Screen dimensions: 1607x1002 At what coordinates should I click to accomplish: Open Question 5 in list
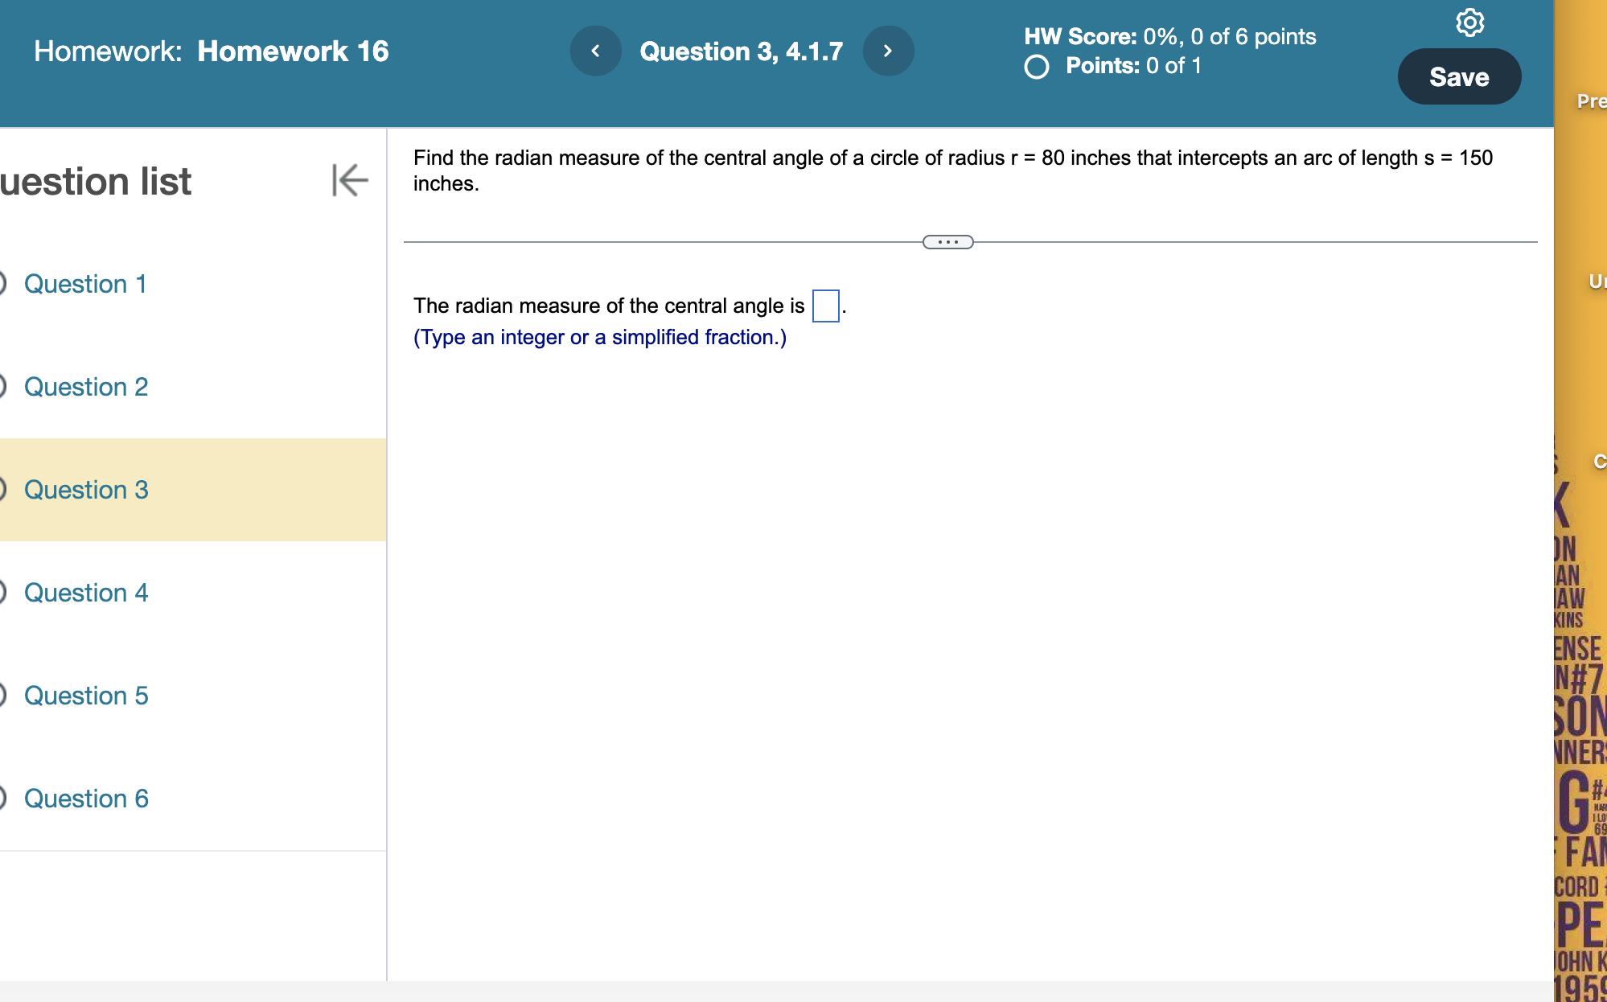click(86, 696)
